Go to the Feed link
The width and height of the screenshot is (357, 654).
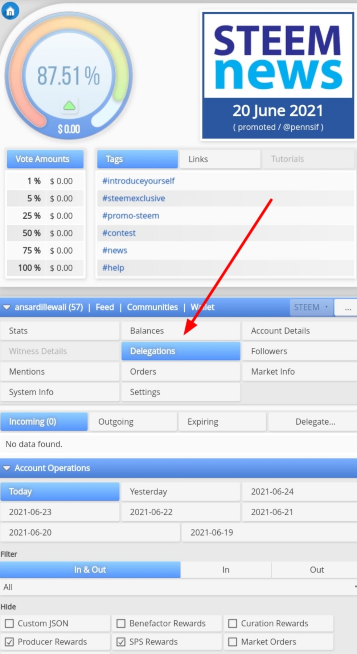[104, 307]
